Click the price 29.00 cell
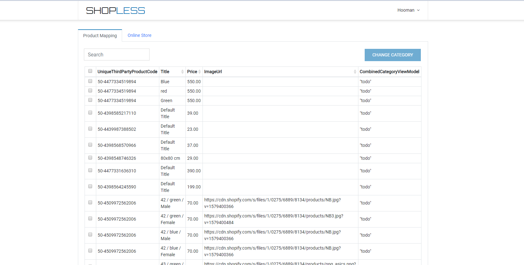This screenshot has height=265, width=524. coord(194,158)
